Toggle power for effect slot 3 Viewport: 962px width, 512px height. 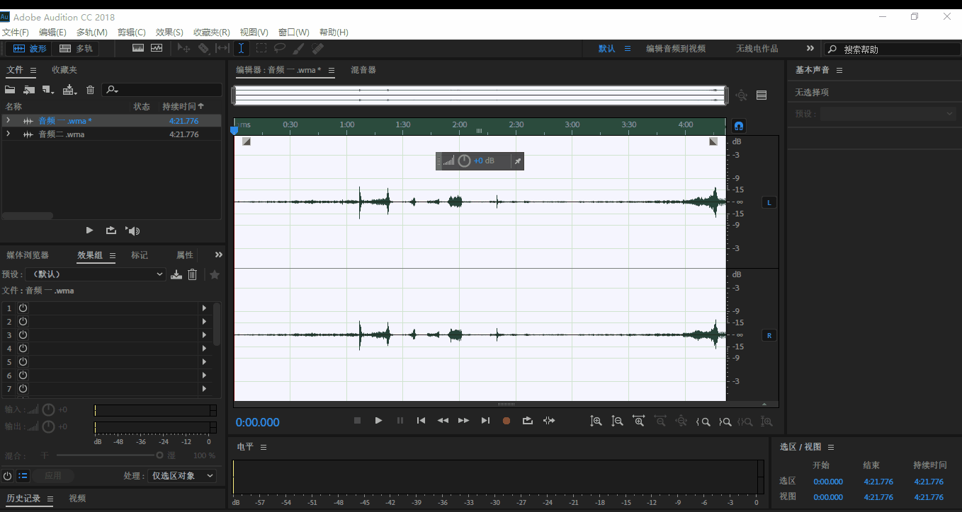23,334
